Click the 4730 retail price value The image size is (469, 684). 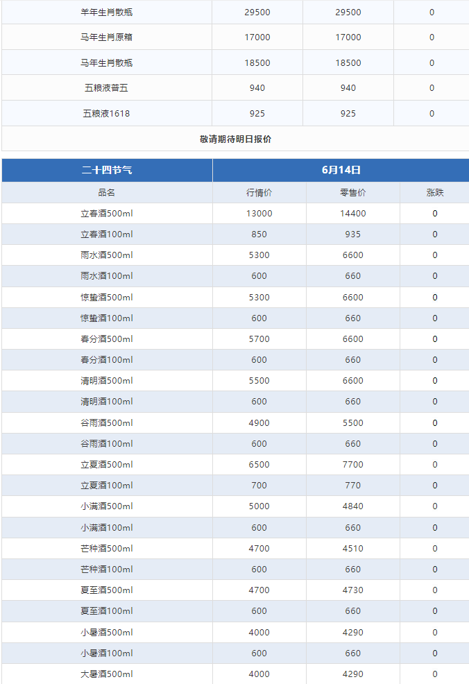point(353,590)
